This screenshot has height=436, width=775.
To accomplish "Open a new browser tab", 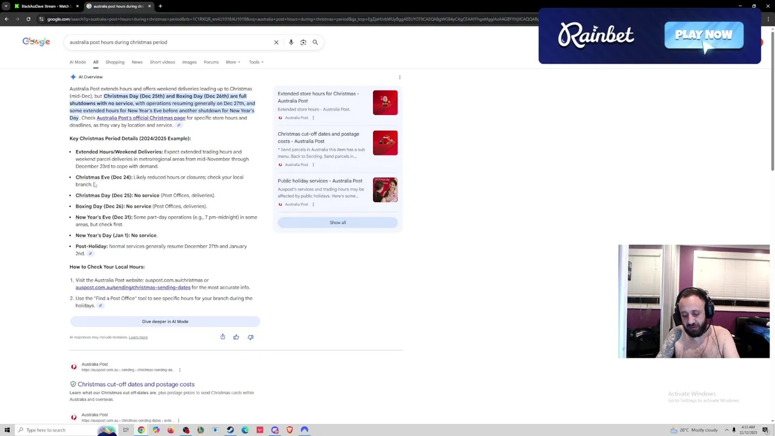I will tap(160, 6).
